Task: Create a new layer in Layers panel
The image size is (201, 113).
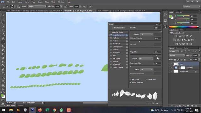Action: pos(192,106)
